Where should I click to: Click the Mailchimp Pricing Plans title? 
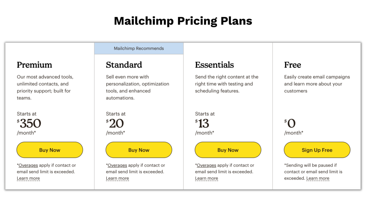[183, 21]
